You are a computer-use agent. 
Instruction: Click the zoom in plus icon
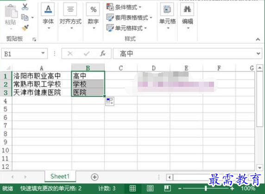coord(232,188)
